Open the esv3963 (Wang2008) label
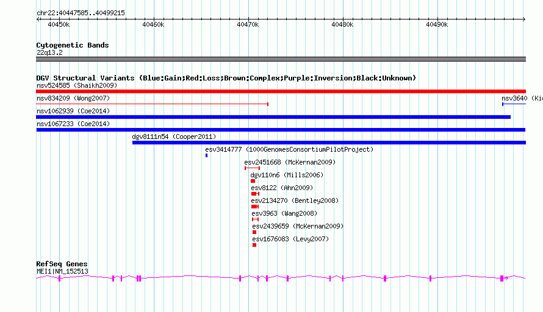543x312 pixels. [x=284, y=213]
